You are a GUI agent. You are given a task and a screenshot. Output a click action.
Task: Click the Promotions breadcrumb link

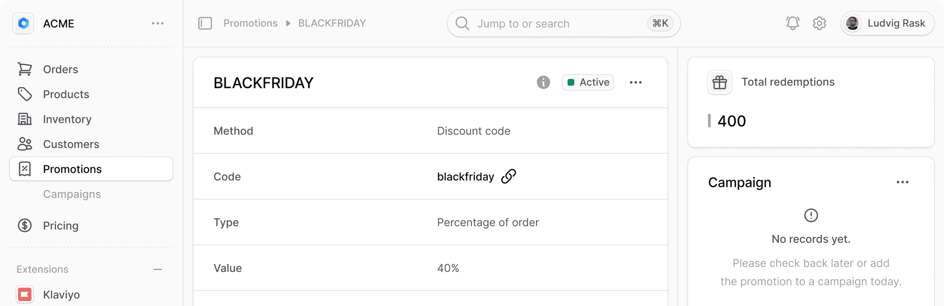point(251,23)
